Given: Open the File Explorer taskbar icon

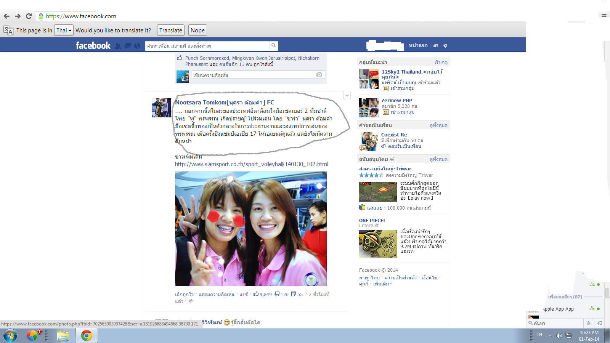Looking at the screenshot, I should click(x=63, y=336).
